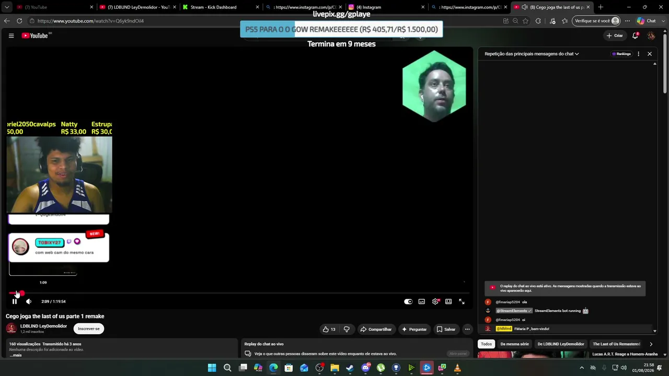Mute the video with the volume icon
Screen dimensions: 669x376
tap(29, 301)
